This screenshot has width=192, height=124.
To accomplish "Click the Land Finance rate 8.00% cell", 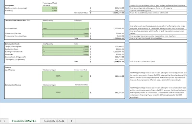I will (58, 76).
